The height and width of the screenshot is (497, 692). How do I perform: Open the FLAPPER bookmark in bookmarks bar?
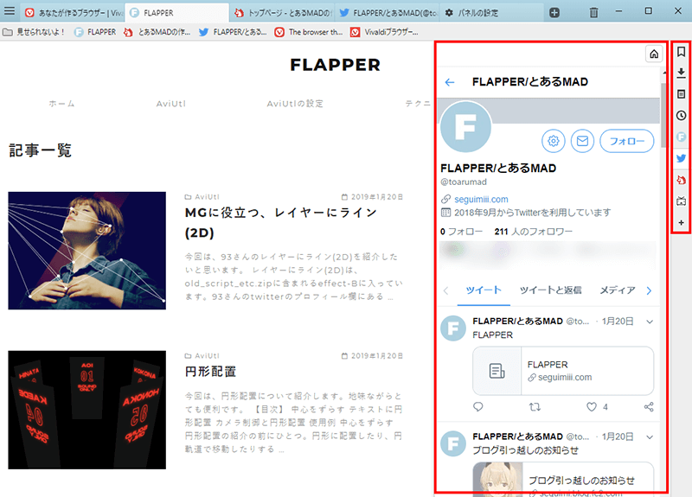pos(95,32)
